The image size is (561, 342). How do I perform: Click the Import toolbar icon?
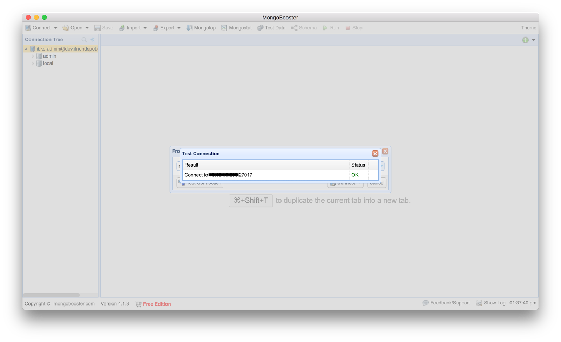122,28
